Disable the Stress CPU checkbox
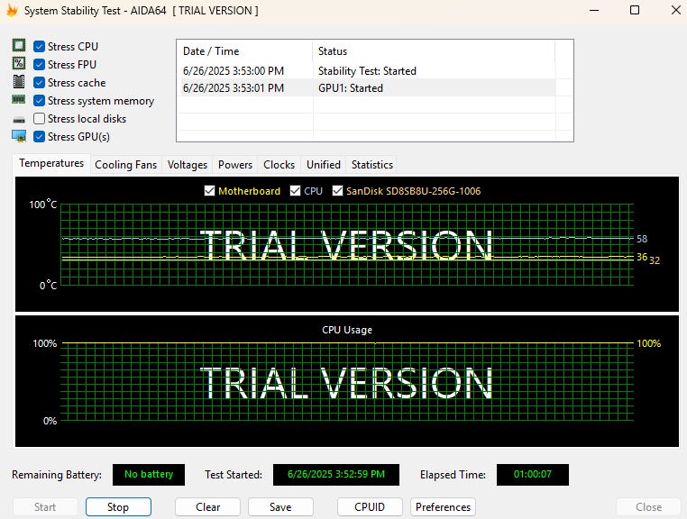This screenshot has height=519, width=687. tap(40, 47)
